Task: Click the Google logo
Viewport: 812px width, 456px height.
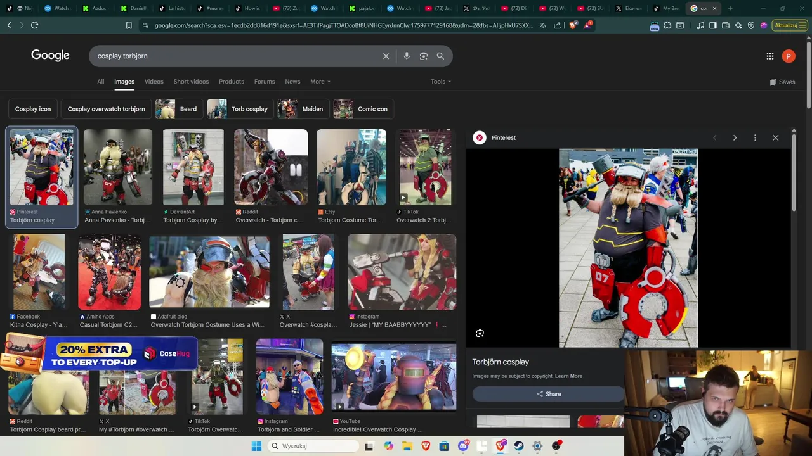Action: click(x=50, y=56)
